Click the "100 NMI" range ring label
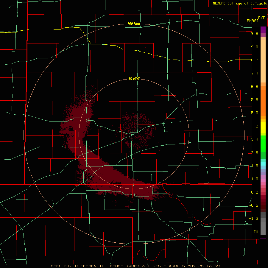 pyautogui.click(x=134, y=24)
